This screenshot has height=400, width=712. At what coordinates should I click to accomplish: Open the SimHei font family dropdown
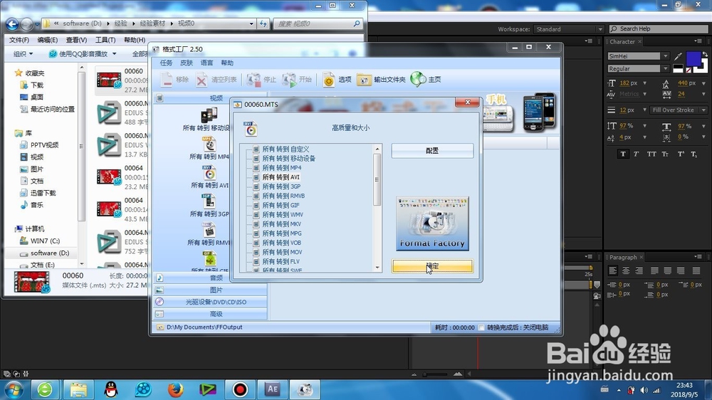tap(665, 56)
